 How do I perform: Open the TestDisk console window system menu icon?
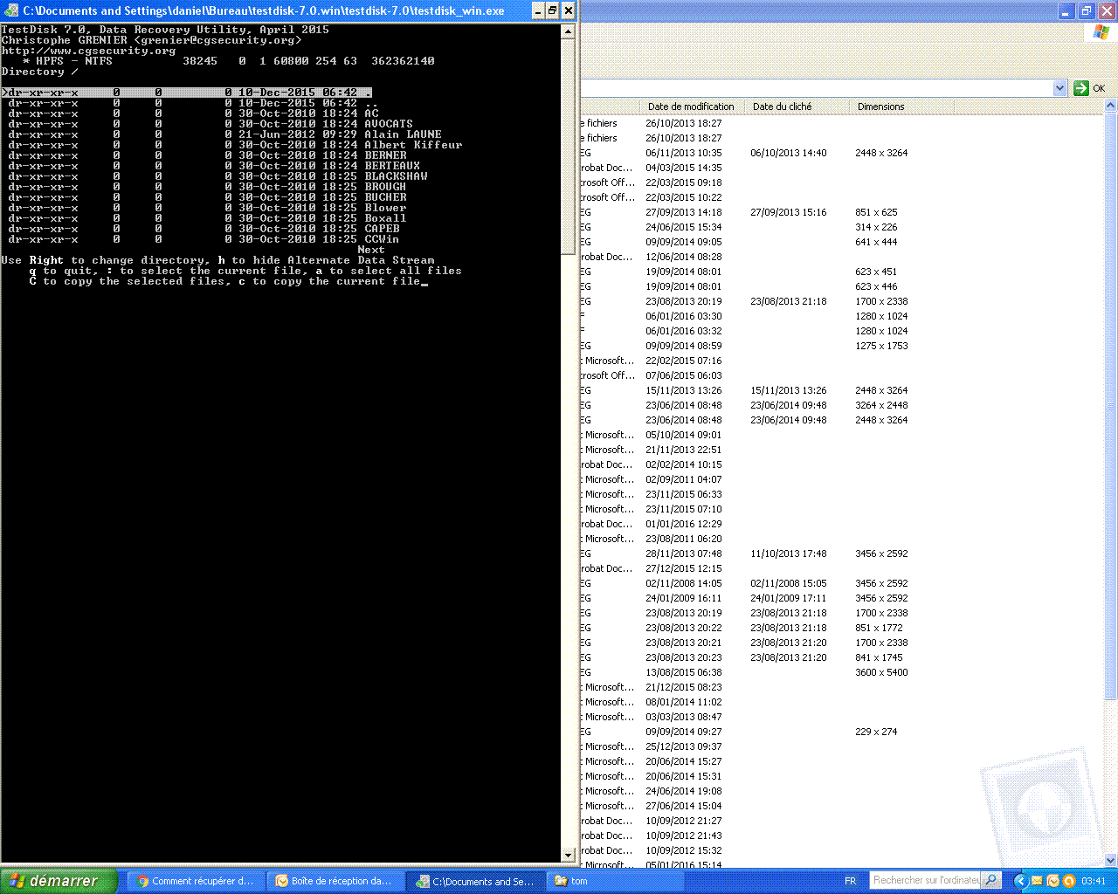click(11, 10)
